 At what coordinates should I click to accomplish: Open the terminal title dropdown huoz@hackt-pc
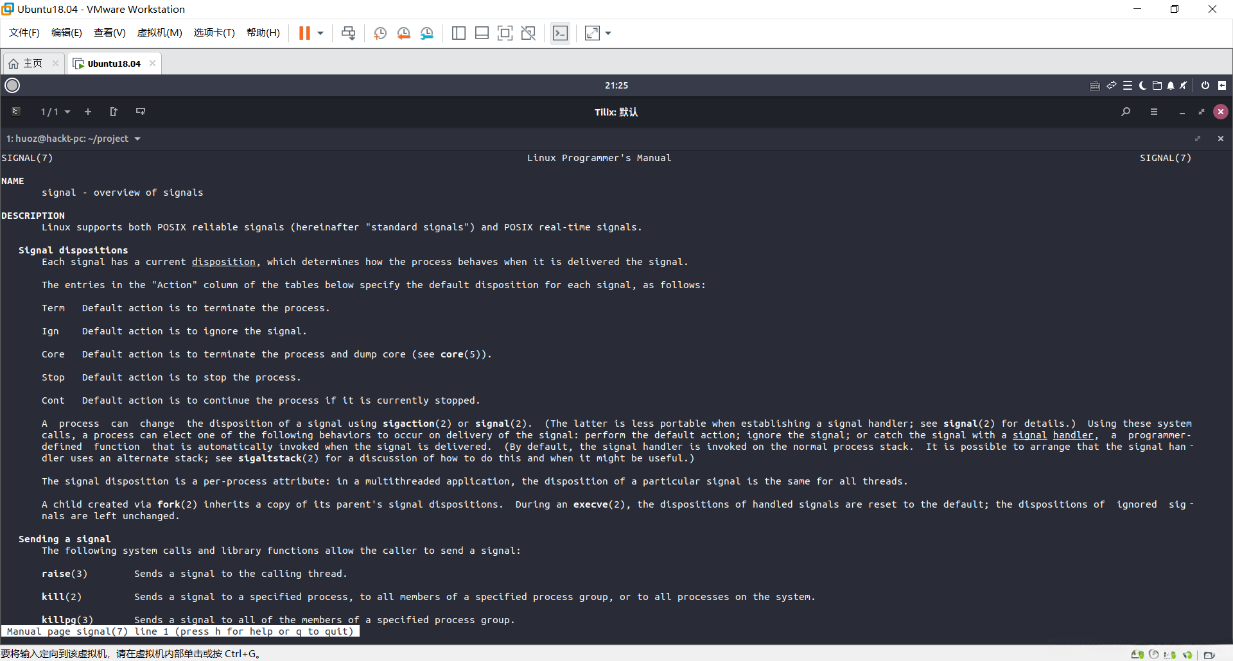tap(73, 139)
